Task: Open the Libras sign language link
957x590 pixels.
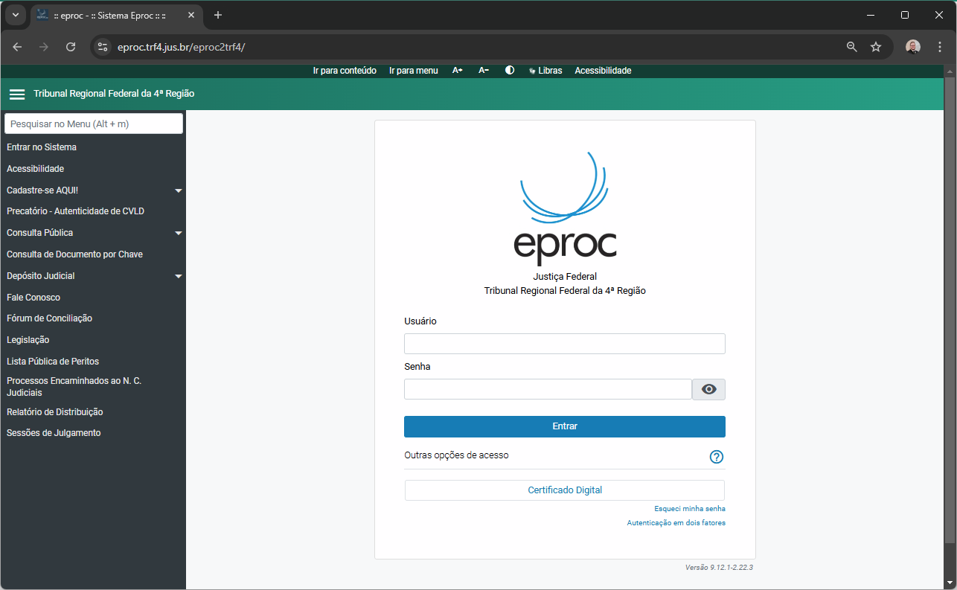Action: [545, 71]
